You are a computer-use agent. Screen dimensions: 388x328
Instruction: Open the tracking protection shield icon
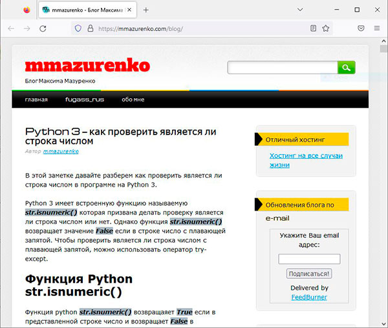[78, 28]
